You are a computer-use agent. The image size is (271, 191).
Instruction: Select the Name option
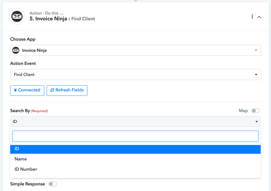point(135,159)
